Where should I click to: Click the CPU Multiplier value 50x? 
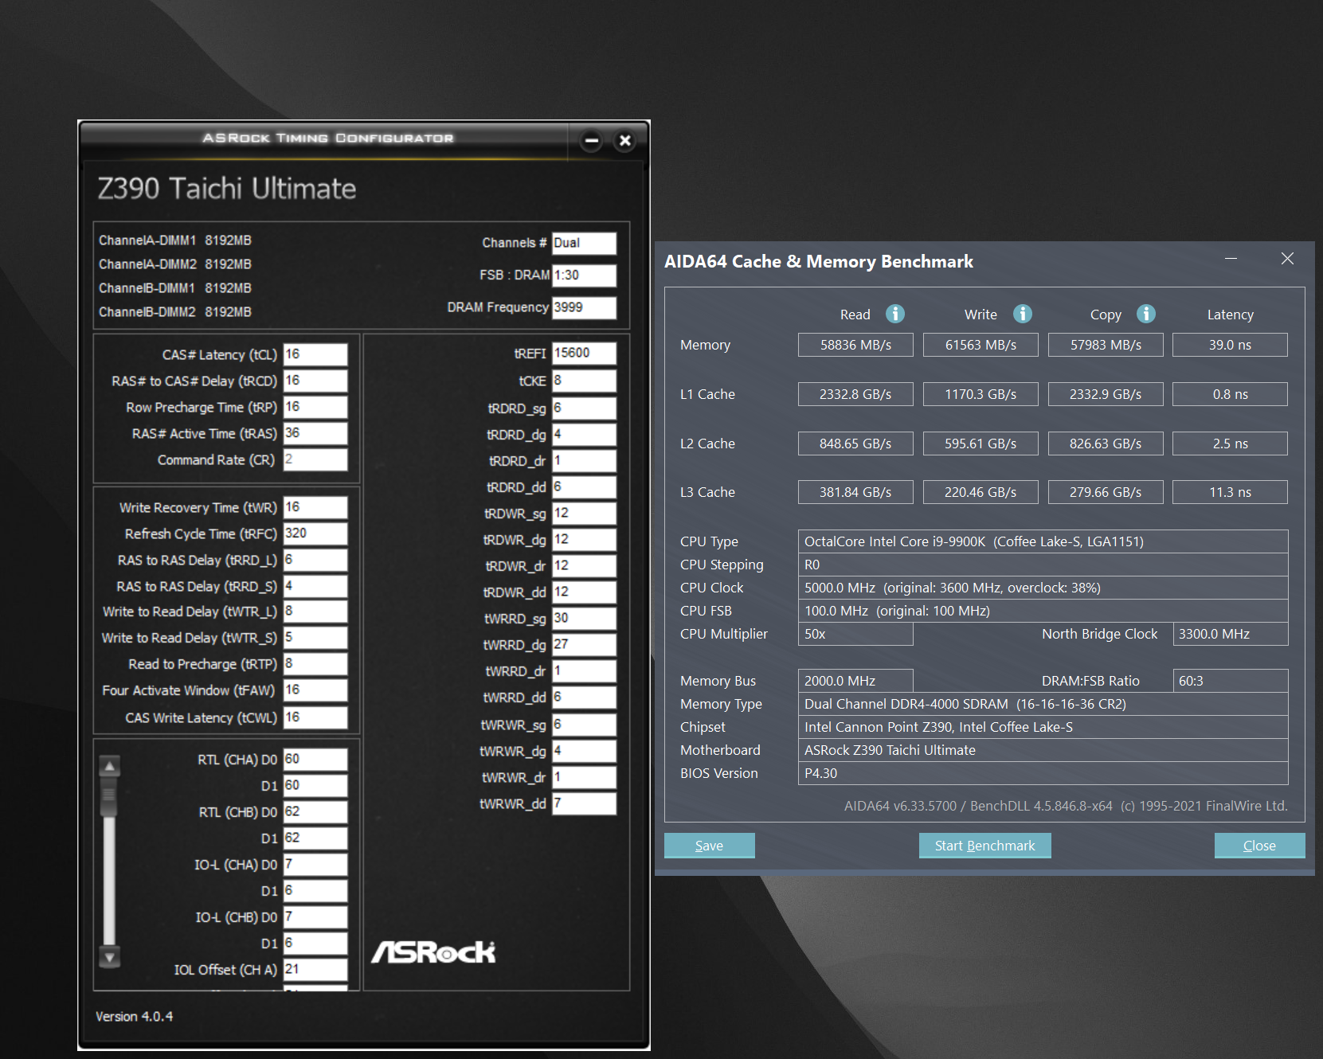point(855,634)
